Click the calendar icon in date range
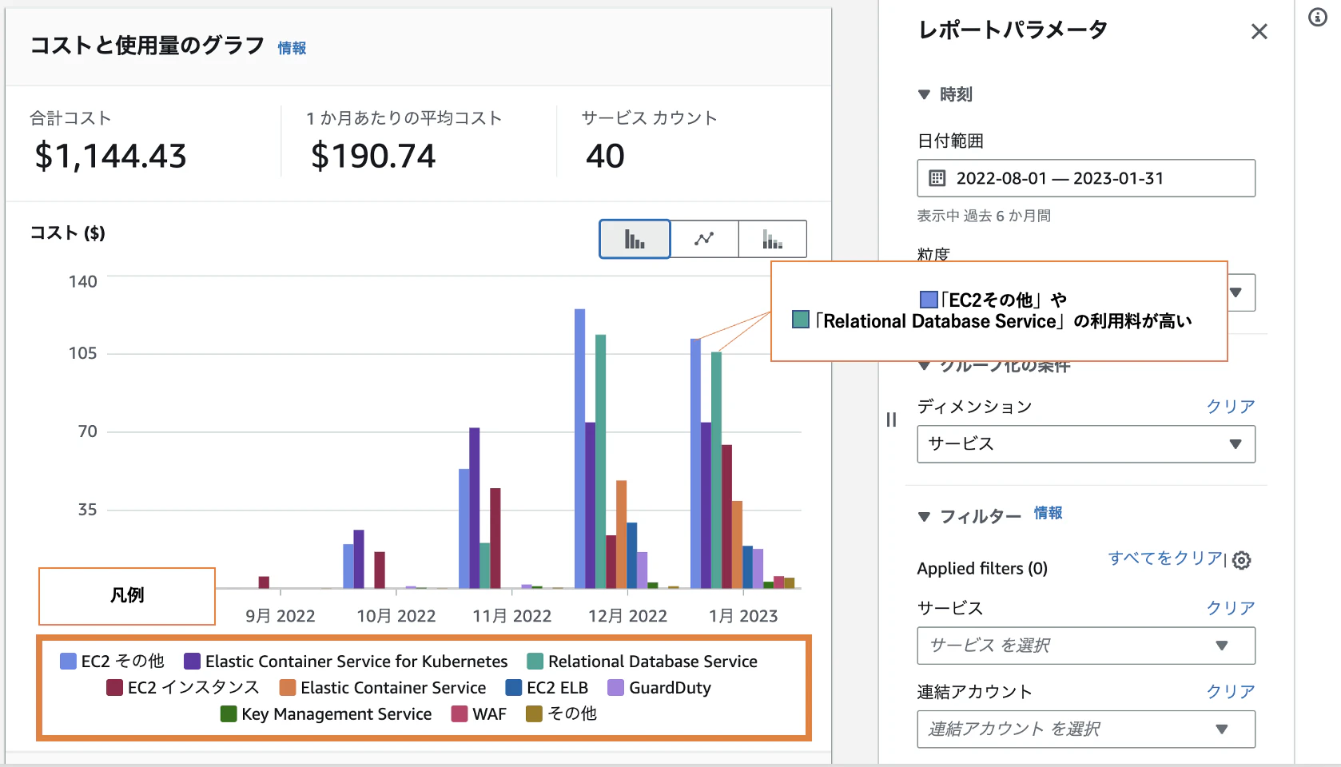 pyautogui.click(x=937, y=178)
